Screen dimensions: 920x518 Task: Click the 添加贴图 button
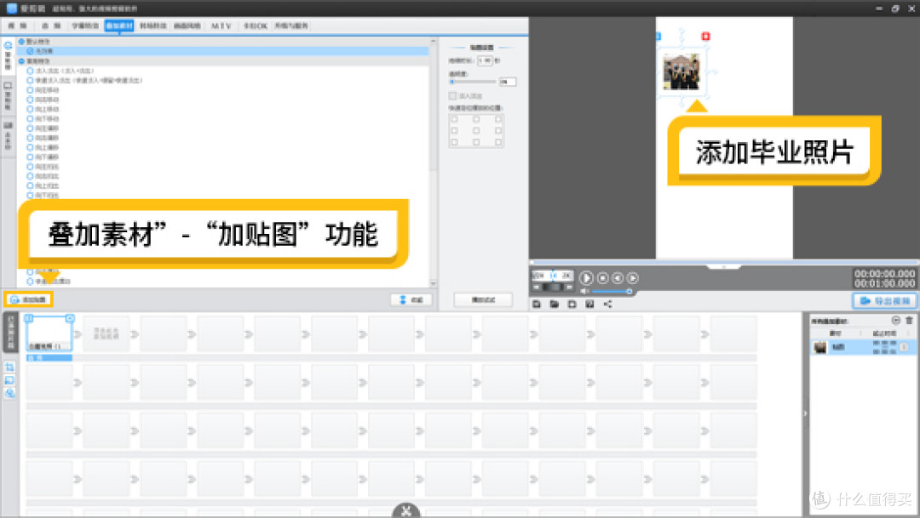click(x=29, y=299)
